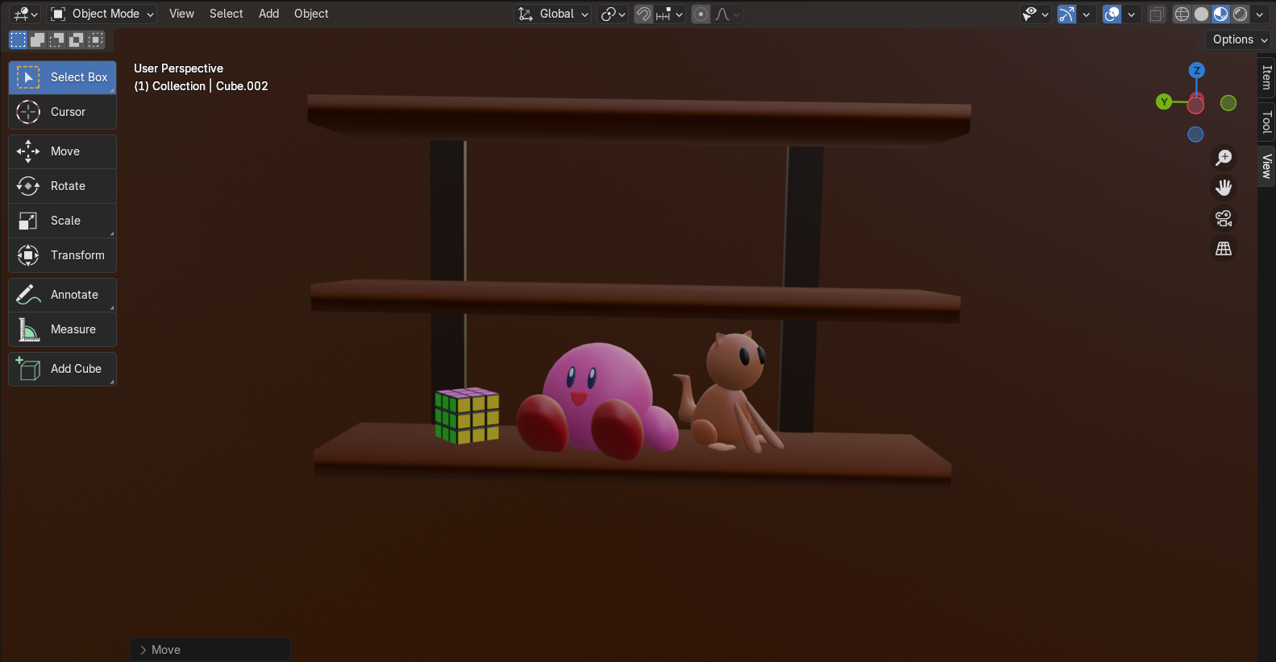Toggle Proportional Editing
The width and height of the screenshot is (1276, 662).
tap(701, 14)
